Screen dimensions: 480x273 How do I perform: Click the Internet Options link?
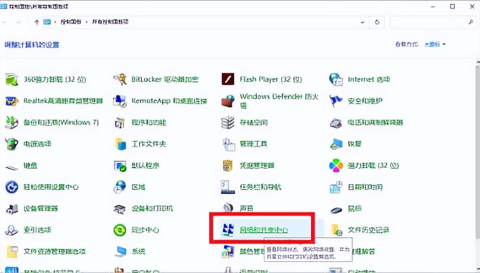pos(368,79)
